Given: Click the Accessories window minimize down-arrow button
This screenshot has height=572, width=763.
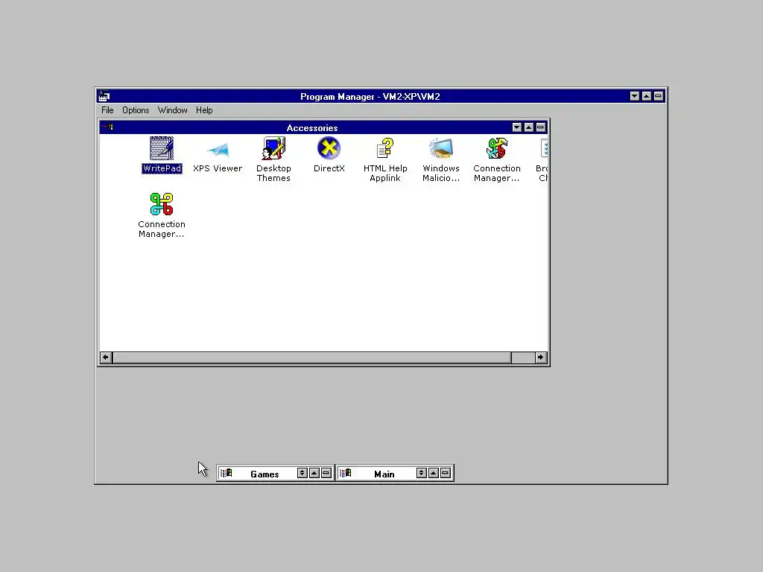Looking at the screenshot, I should [x=517, y=127].
